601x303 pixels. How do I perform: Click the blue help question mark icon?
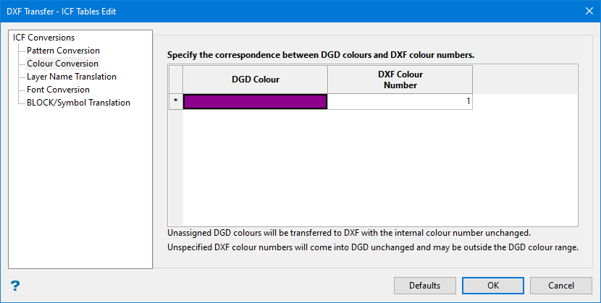pos(14,286)
